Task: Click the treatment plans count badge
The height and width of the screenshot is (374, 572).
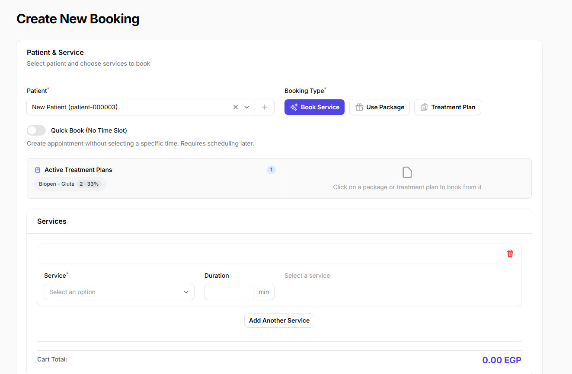Action: [x=271, y=170]
